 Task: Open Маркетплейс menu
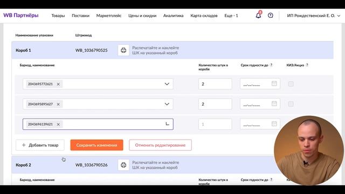point(109,16)
